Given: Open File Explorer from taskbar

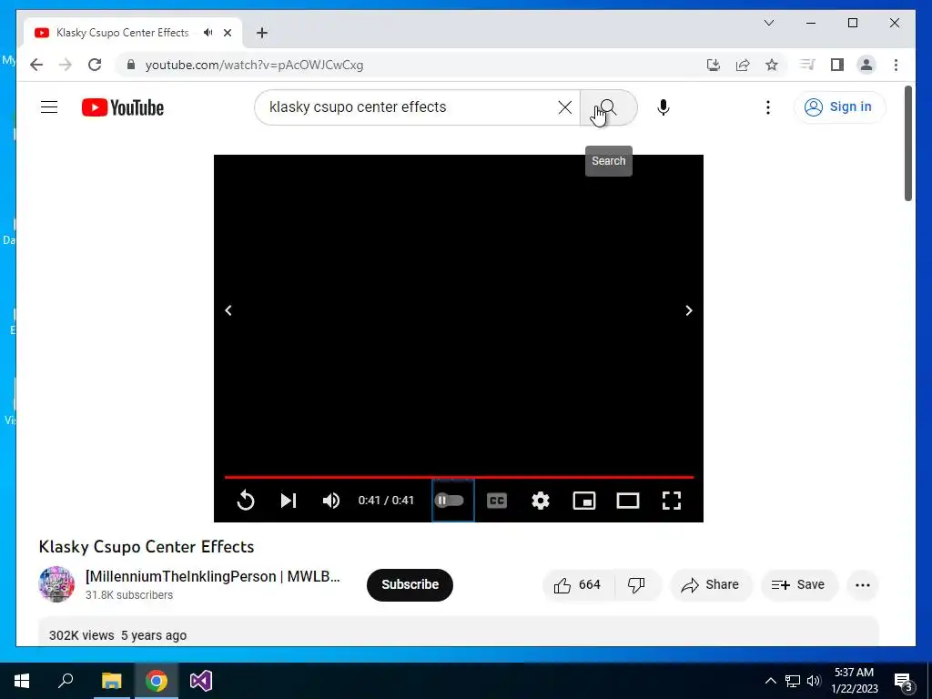Looking at the screenshot, I should pos(111,681).
